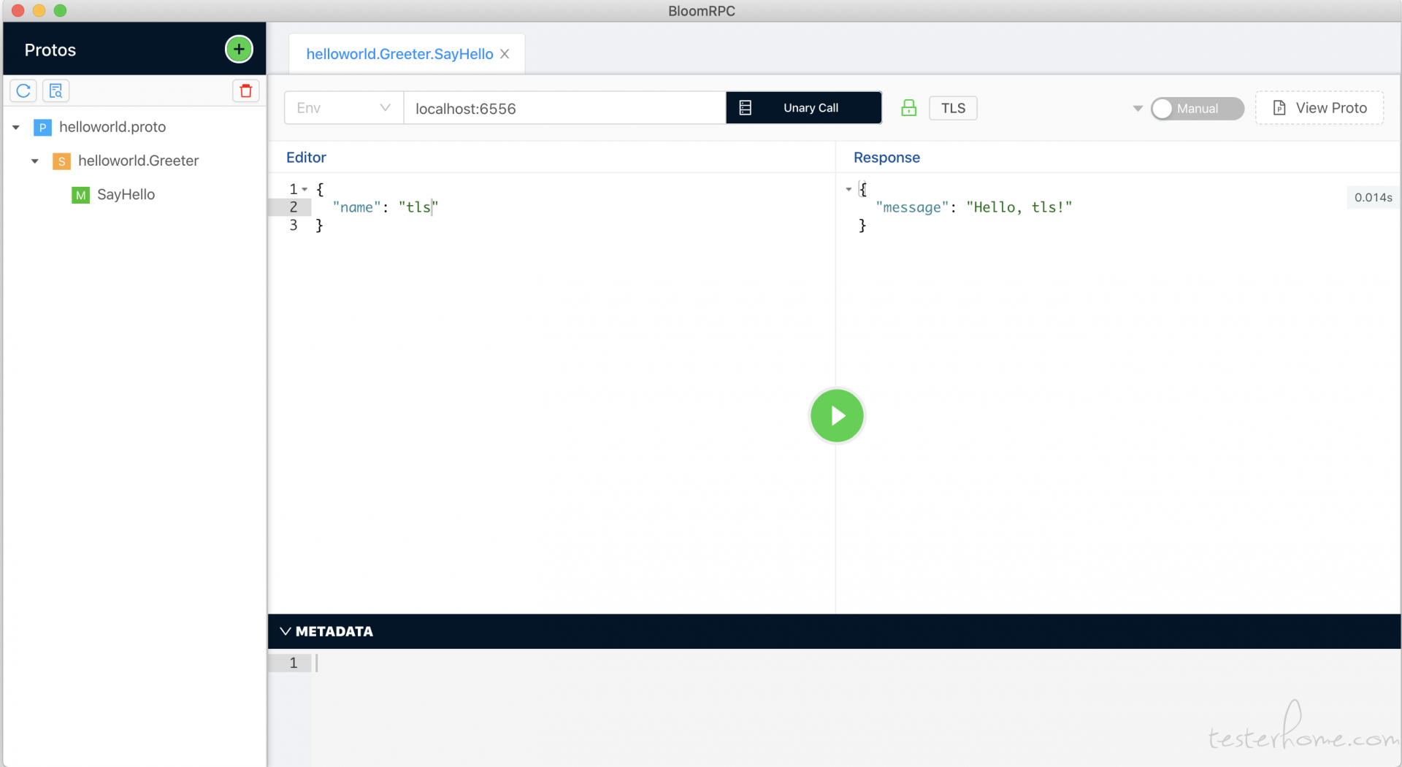This screenshot has height=767, width=1402.
Task: Click into the metadata editor line 1
Action: [x=854, y=663]
